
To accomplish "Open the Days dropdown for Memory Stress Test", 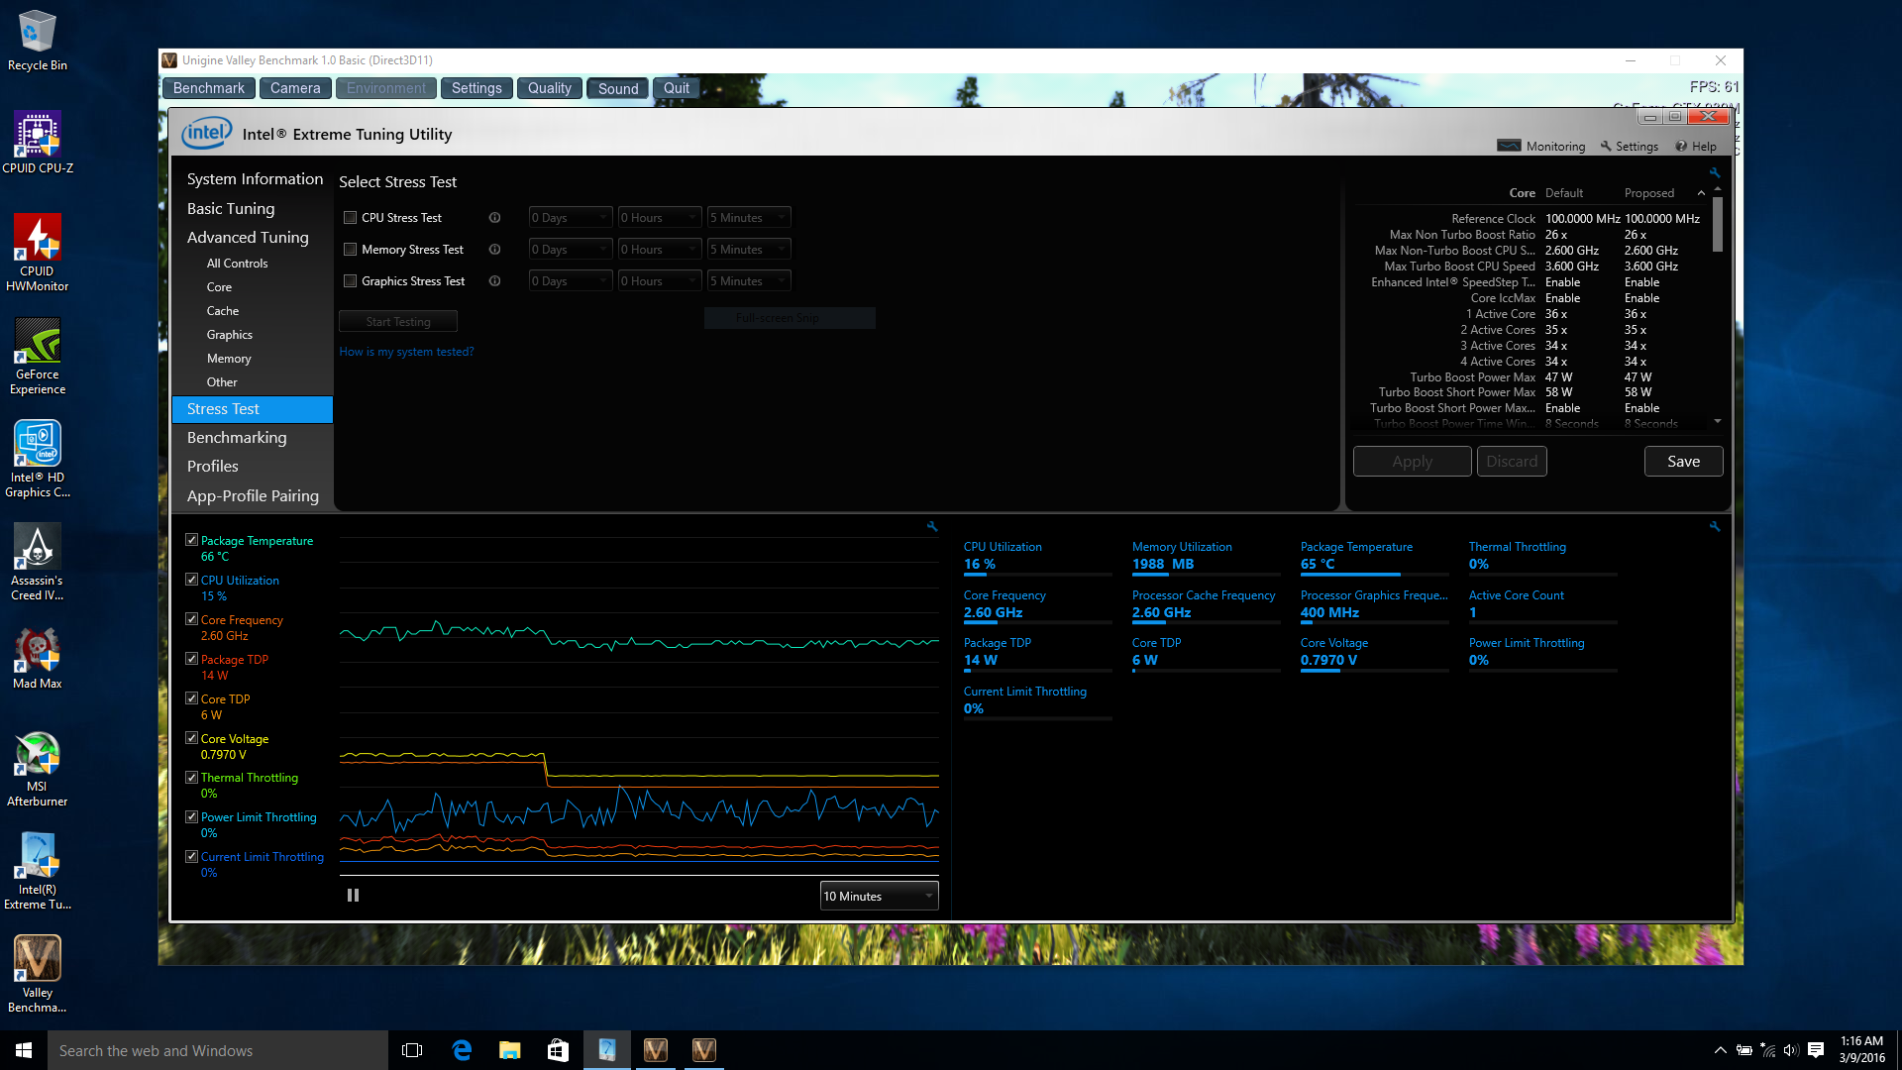I will pos(571,250).
